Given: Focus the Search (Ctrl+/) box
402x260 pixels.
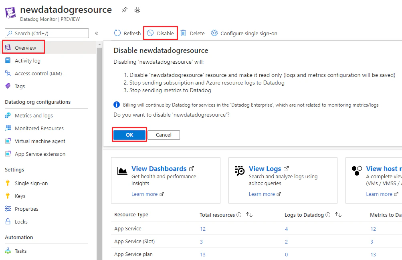Looking at the screenshot, I should (x=47, y=33).
